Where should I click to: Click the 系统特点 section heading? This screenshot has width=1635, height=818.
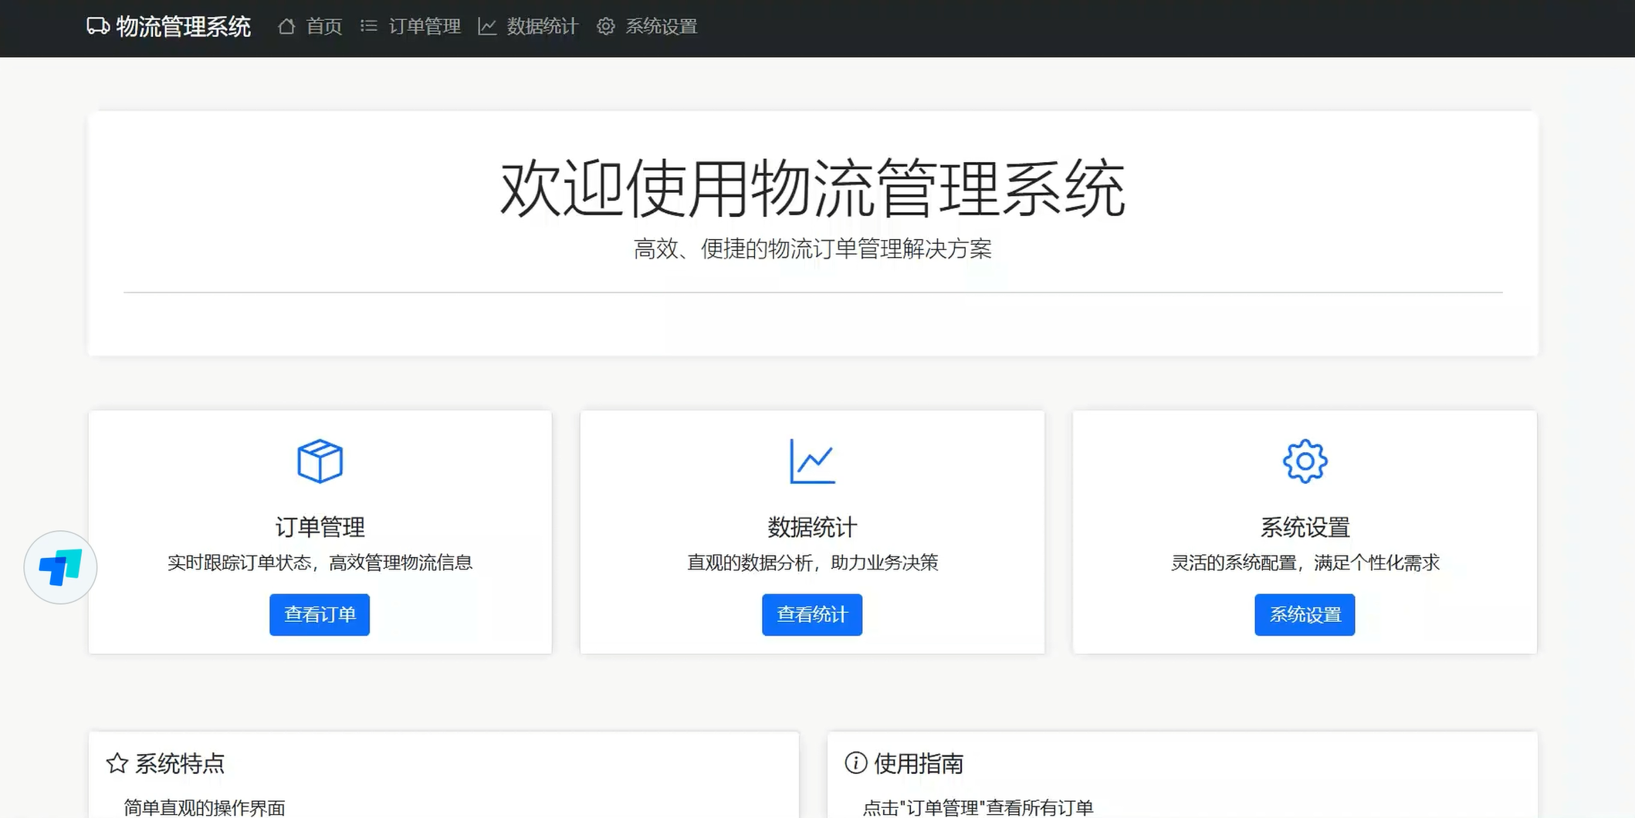[179, 763]
